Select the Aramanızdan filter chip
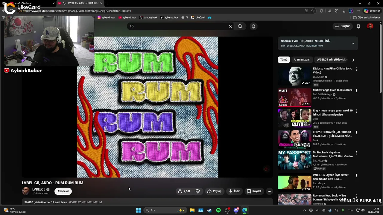 coord(302,60)
